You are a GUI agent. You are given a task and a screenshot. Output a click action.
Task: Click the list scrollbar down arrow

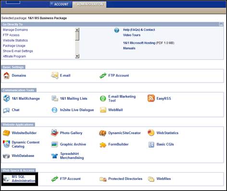[77, 56]
